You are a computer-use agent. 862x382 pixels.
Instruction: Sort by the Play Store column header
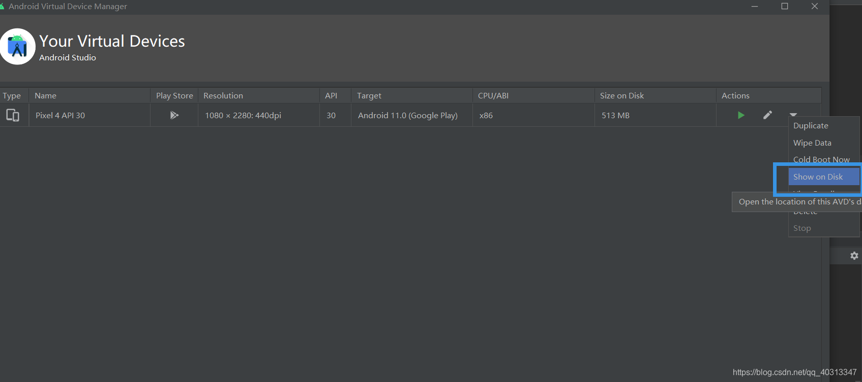(x=174, y=95)
